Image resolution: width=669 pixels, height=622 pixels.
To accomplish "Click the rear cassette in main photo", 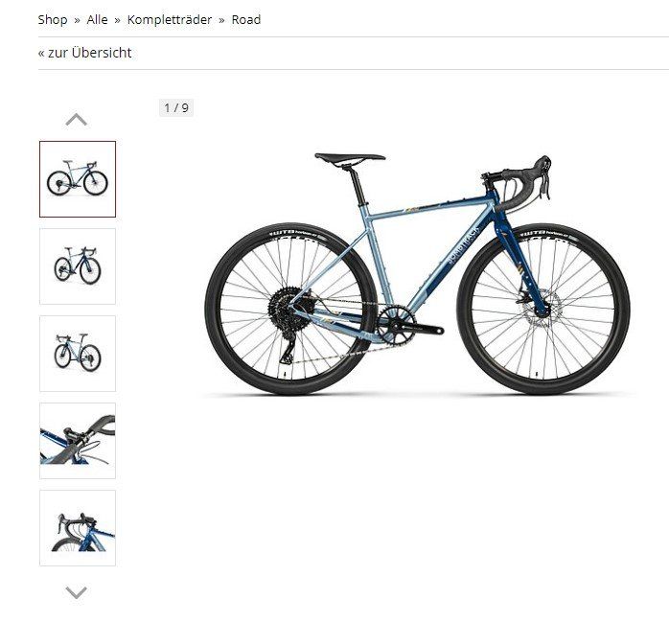I will click(287, 307).
